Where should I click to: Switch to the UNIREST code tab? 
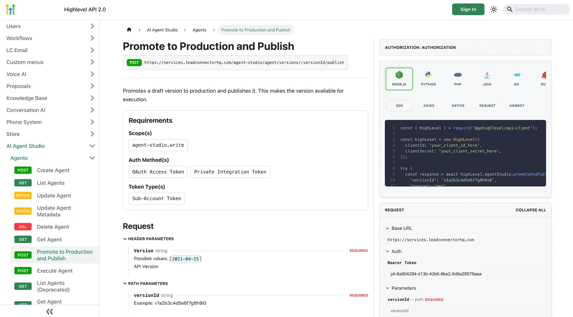point(517,106)
